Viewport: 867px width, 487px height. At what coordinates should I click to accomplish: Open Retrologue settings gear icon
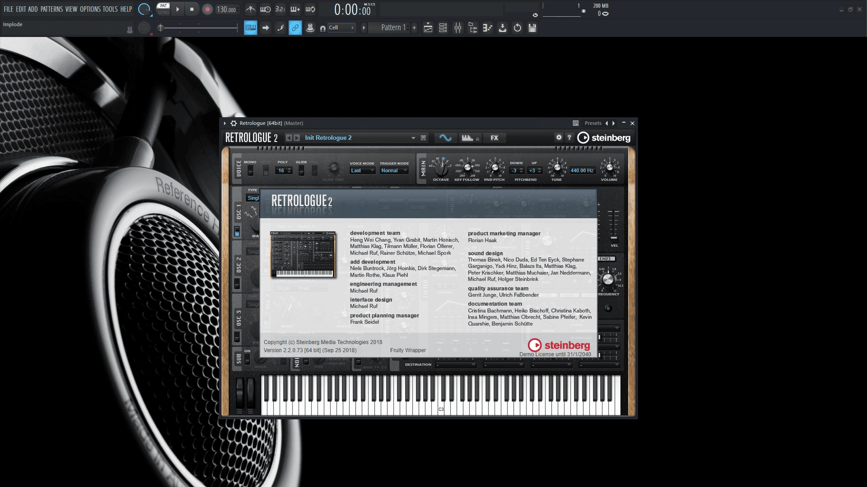559,138
